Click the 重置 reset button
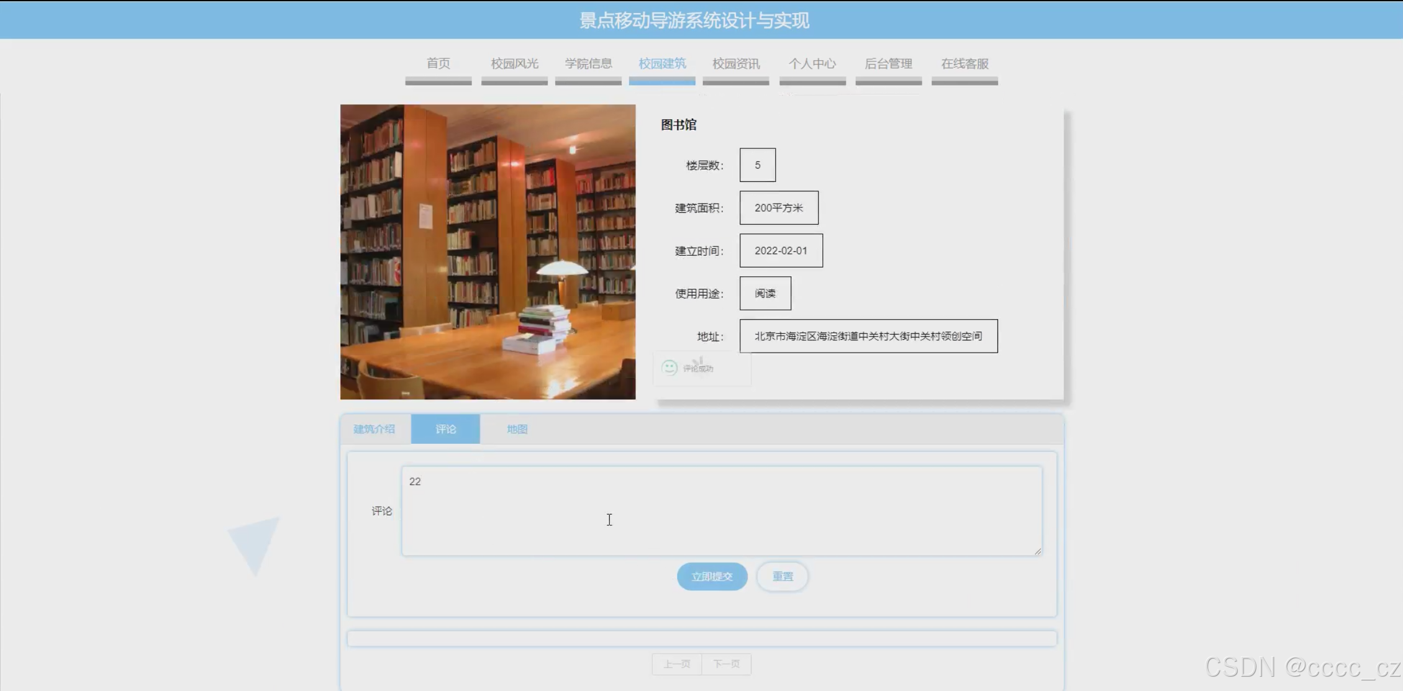1403x691 pixels. [783, 576]
